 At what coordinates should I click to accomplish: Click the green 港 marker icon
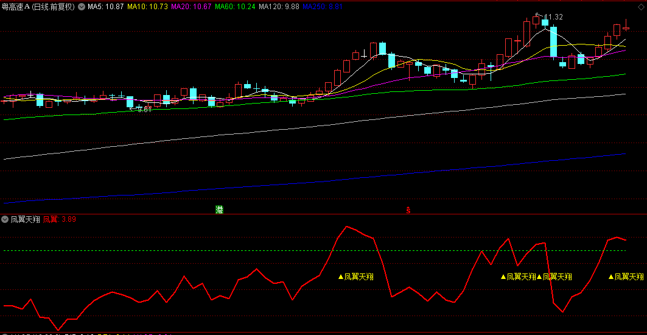219,210
